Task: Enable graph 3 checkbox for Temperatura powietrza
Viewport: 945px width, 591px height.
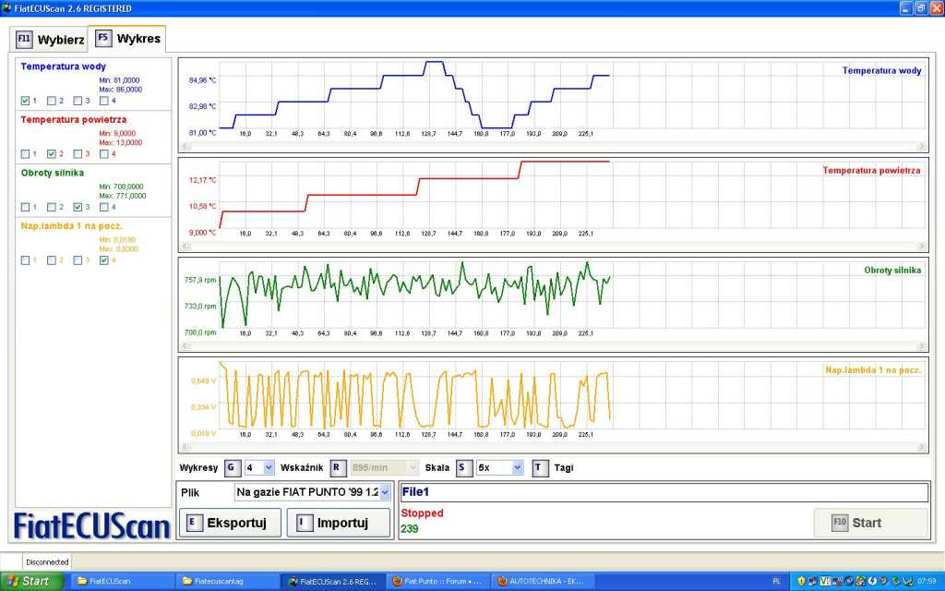Action: tap(78, 153)
